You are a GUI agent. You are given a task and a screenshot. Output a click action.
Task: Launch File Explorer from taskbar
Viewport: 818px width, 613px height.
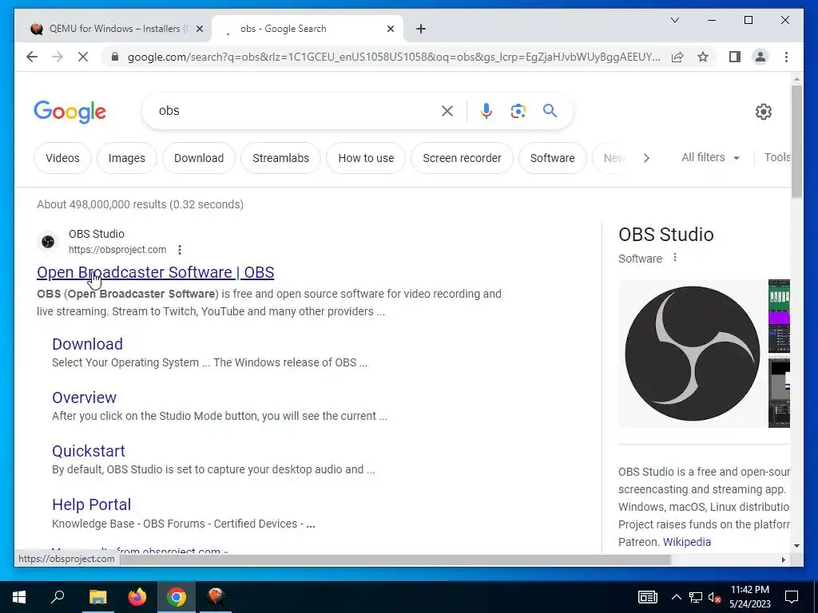[97, 597]
